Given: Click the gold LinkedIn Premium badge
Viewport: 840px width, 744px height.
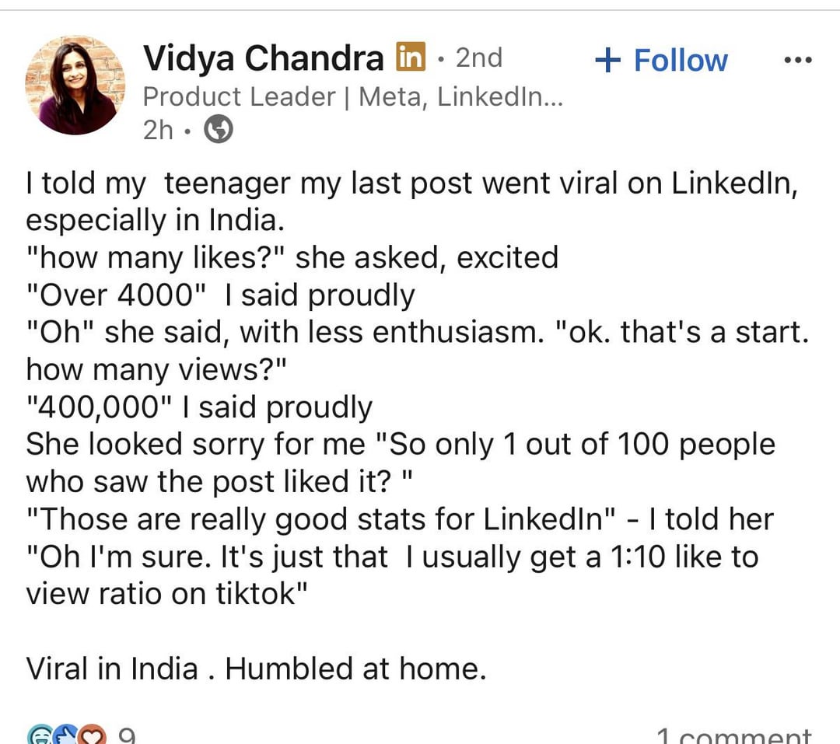Looking at the screenshot, I should tap(411, 58).
